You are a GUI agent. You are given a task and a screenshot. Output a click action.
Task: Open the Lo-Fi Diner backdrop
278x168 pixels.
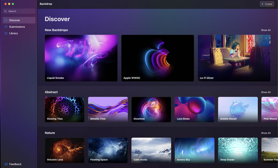pyautogui.click(x=234, y=58)
